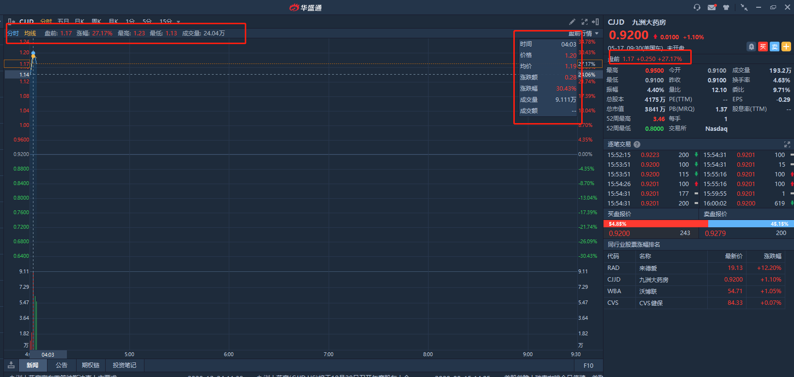Click the red 买 buy button
The height and width of the screenshot is (377, 794).
click(x=763, y=47)
